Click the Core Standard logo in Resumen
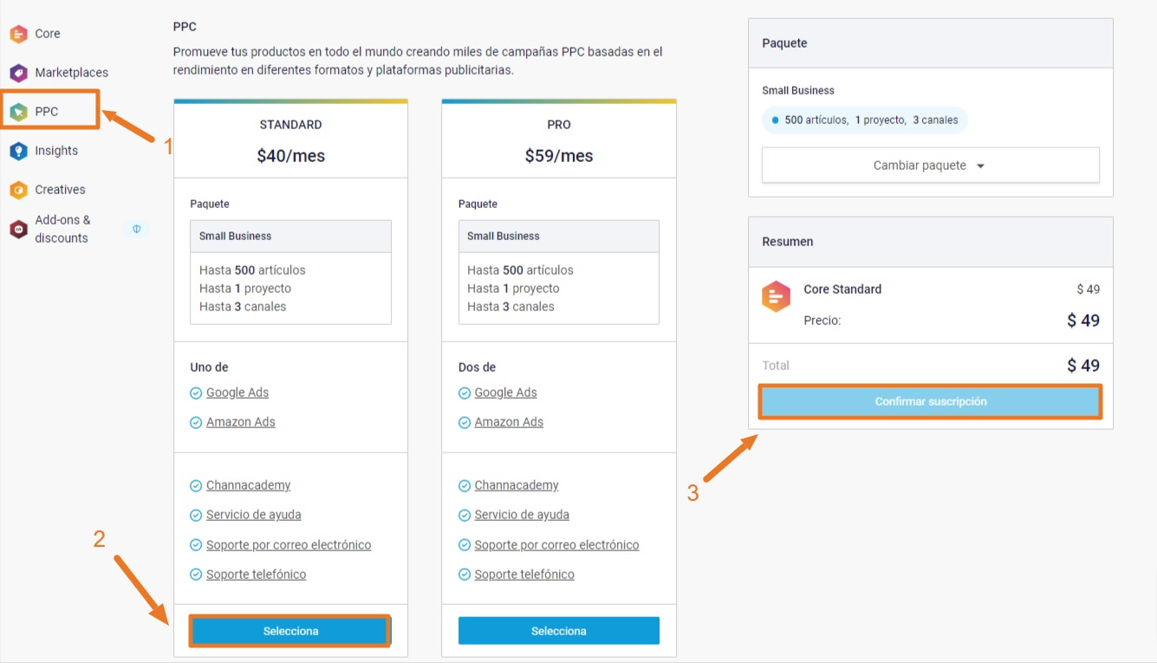Image resolution: width=1157 pixels, height=663 pixels. coord(776,297)
